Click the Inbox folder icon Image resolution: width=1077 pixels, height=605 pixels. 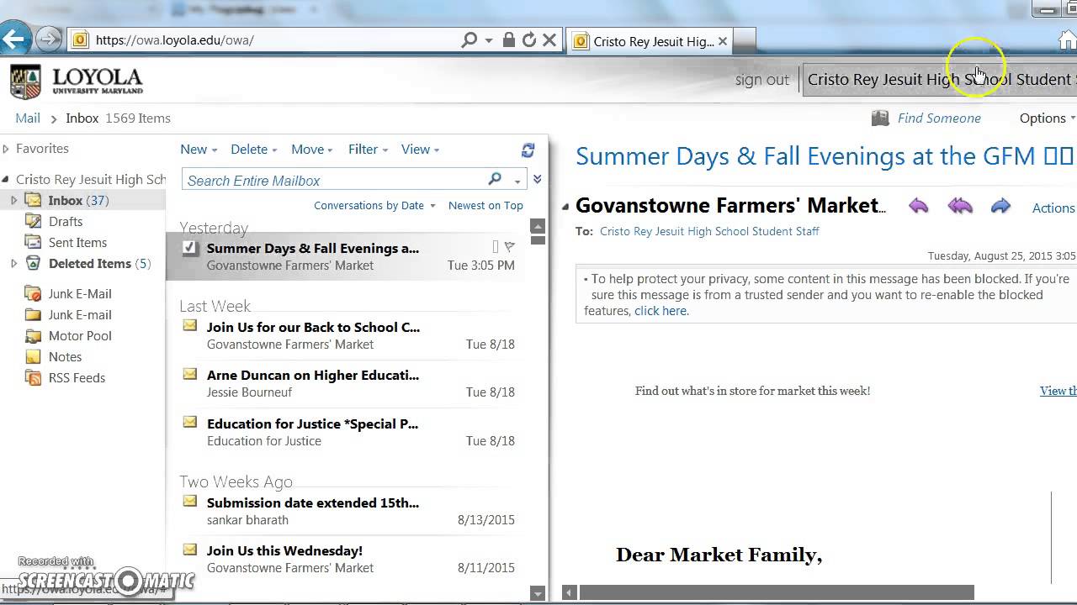coord(33,200)
